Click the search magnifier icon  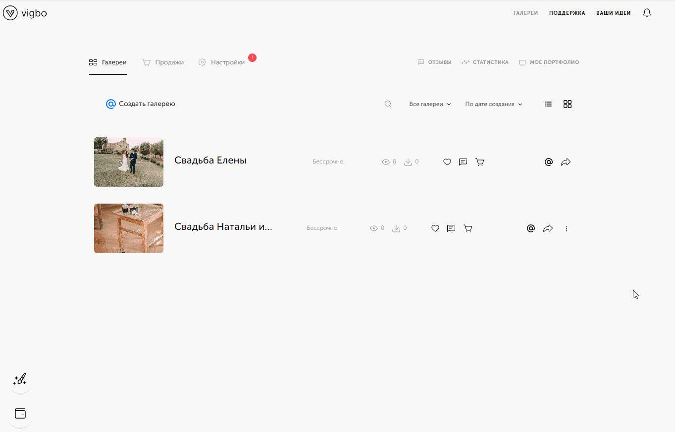click(388, 104)
